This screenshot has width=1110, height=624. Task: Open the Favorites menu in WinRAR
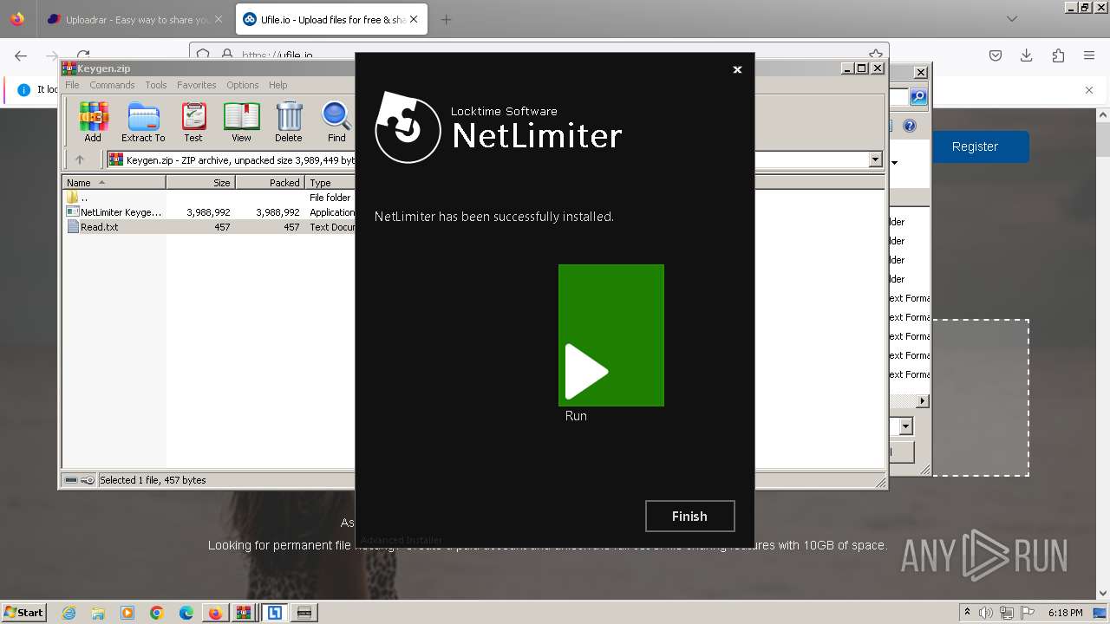[197, 85]
